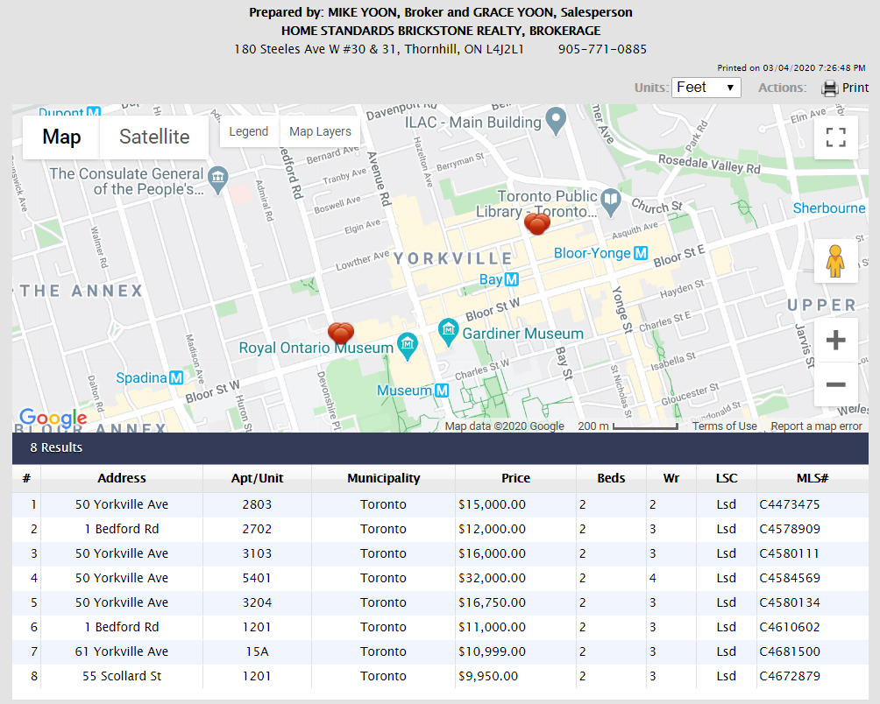Click the Bay subway station icon
The image size is (880, 704).
pyautogui.click(x=511, y=279)
